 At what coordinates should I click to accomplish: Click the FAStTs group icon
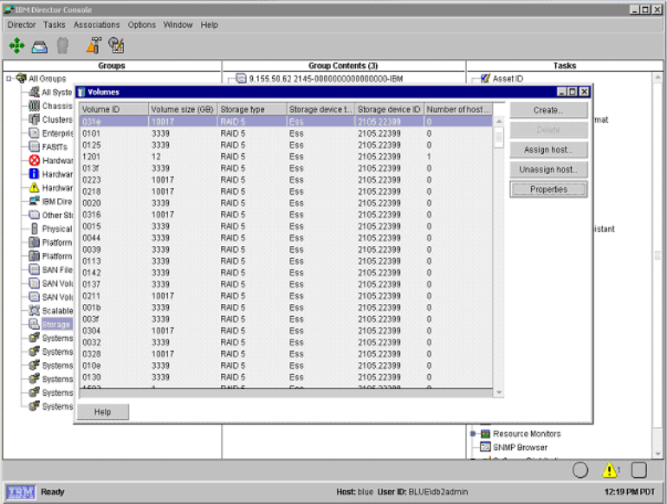coord(35,146)
